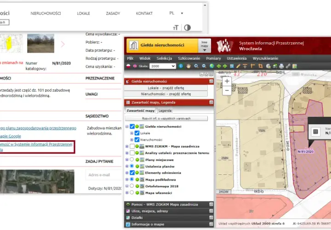Click the light blue square tool after arrows
Image resolution: width=331 pixels, height=230 pixels.
232,66
